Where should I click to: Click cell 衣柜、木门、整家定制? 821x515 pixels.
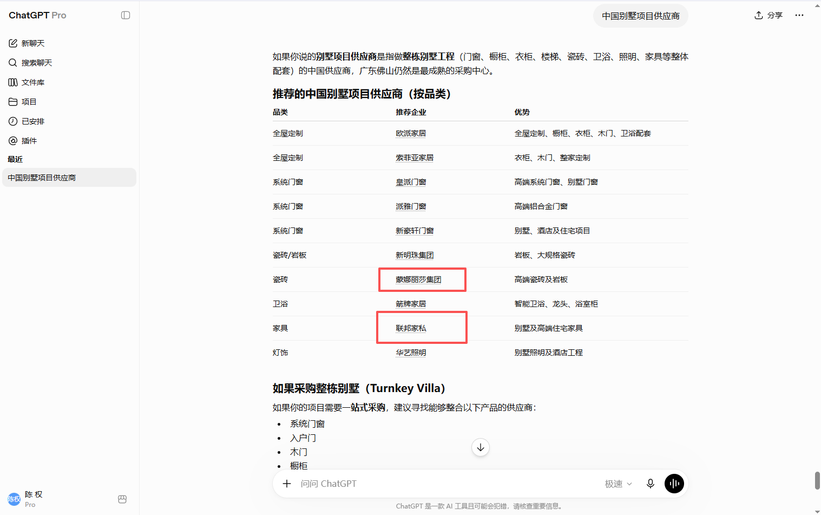point(553,158)
